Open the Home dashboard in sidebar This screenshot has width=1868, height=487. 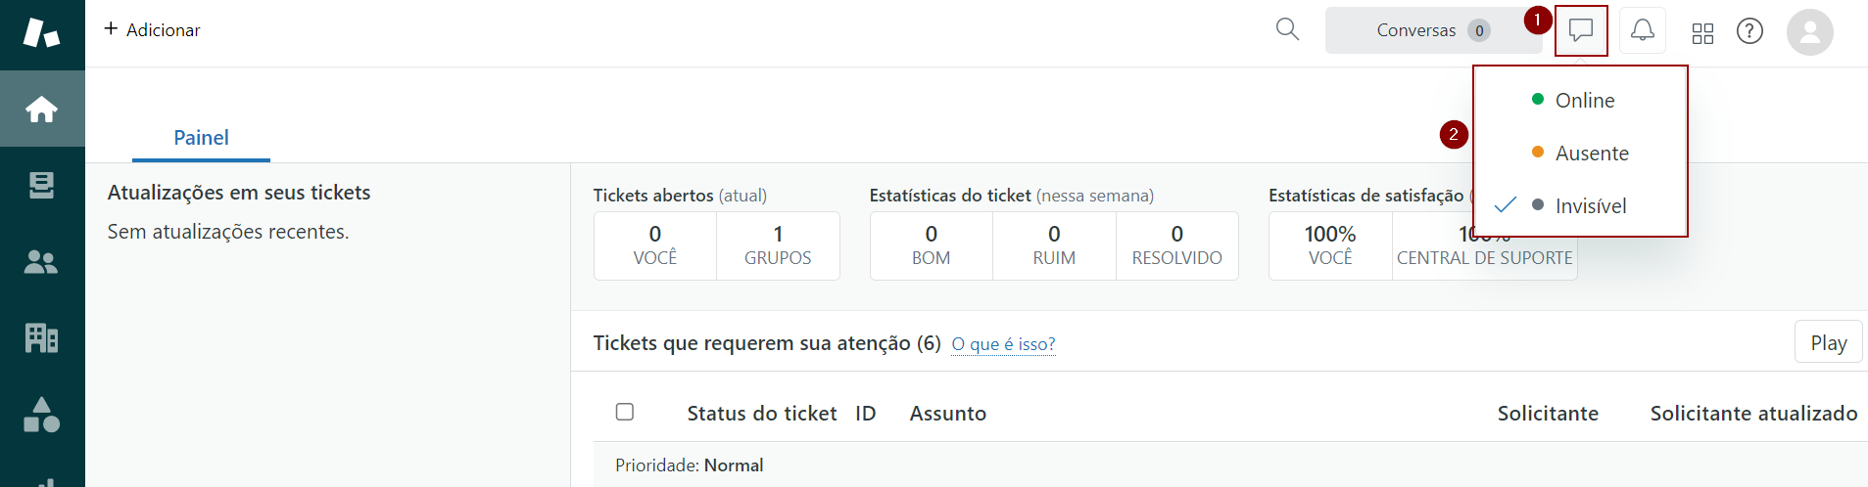[41, 109]
